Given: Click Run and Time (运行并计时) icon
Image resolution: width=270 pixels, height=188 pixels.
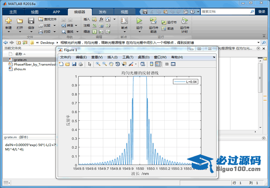Looking at the screenshot, I should coord(184,21).
